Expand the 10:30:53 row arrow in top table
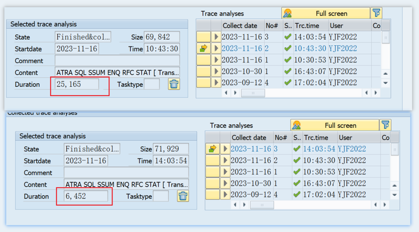Image resolution: width=419 pixels, height=232 pixels. [216, 60]
